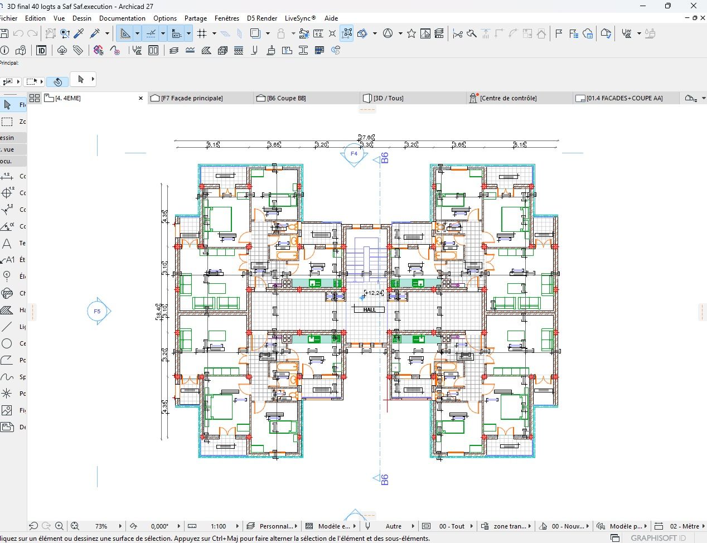707x543 pixels.
Task: Click the favorites star icon
Action: (x=411, y=33)
